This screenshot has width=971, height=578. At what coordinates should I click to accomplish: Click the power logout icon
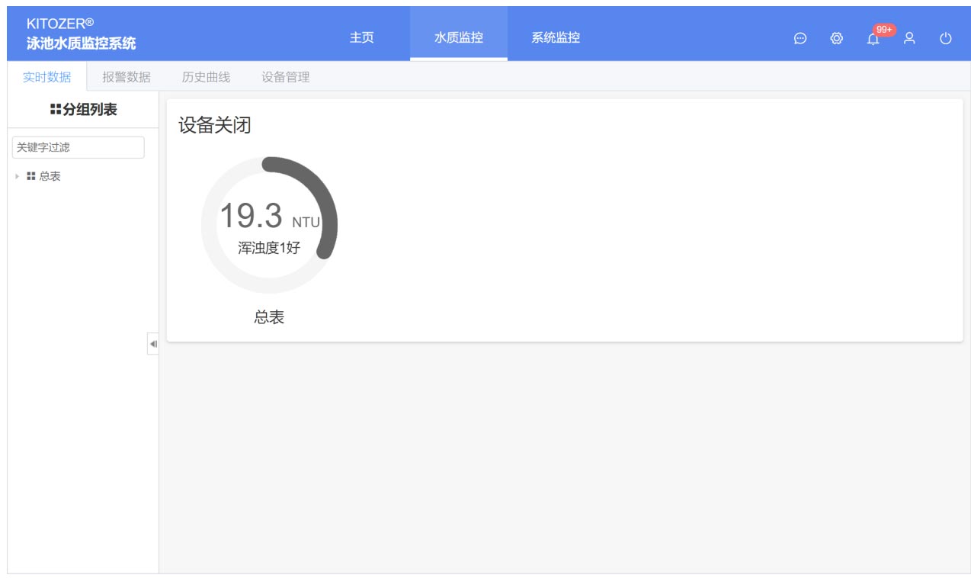[x=946, y=38]
